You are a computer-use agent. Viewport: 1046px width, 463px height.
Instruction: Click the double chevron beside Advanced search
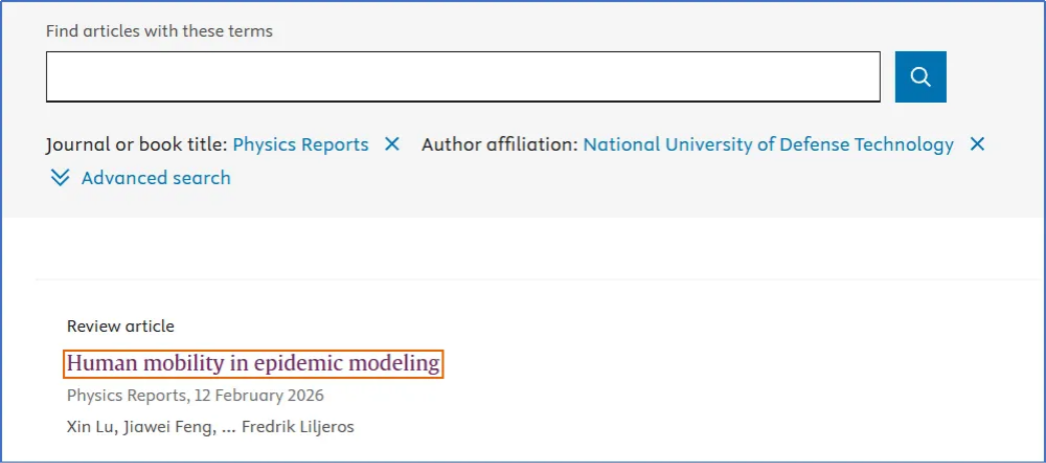click(x=60, y=177)
